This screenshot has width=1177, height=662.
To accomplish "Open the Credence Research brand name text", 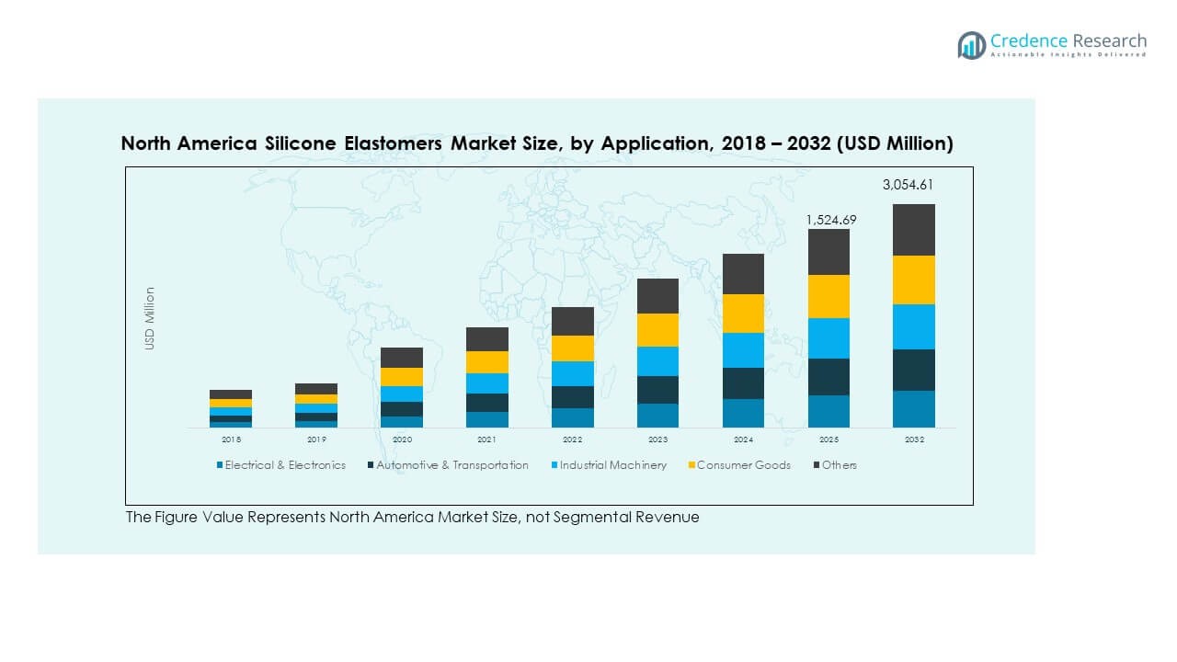I will point(1068,40).
